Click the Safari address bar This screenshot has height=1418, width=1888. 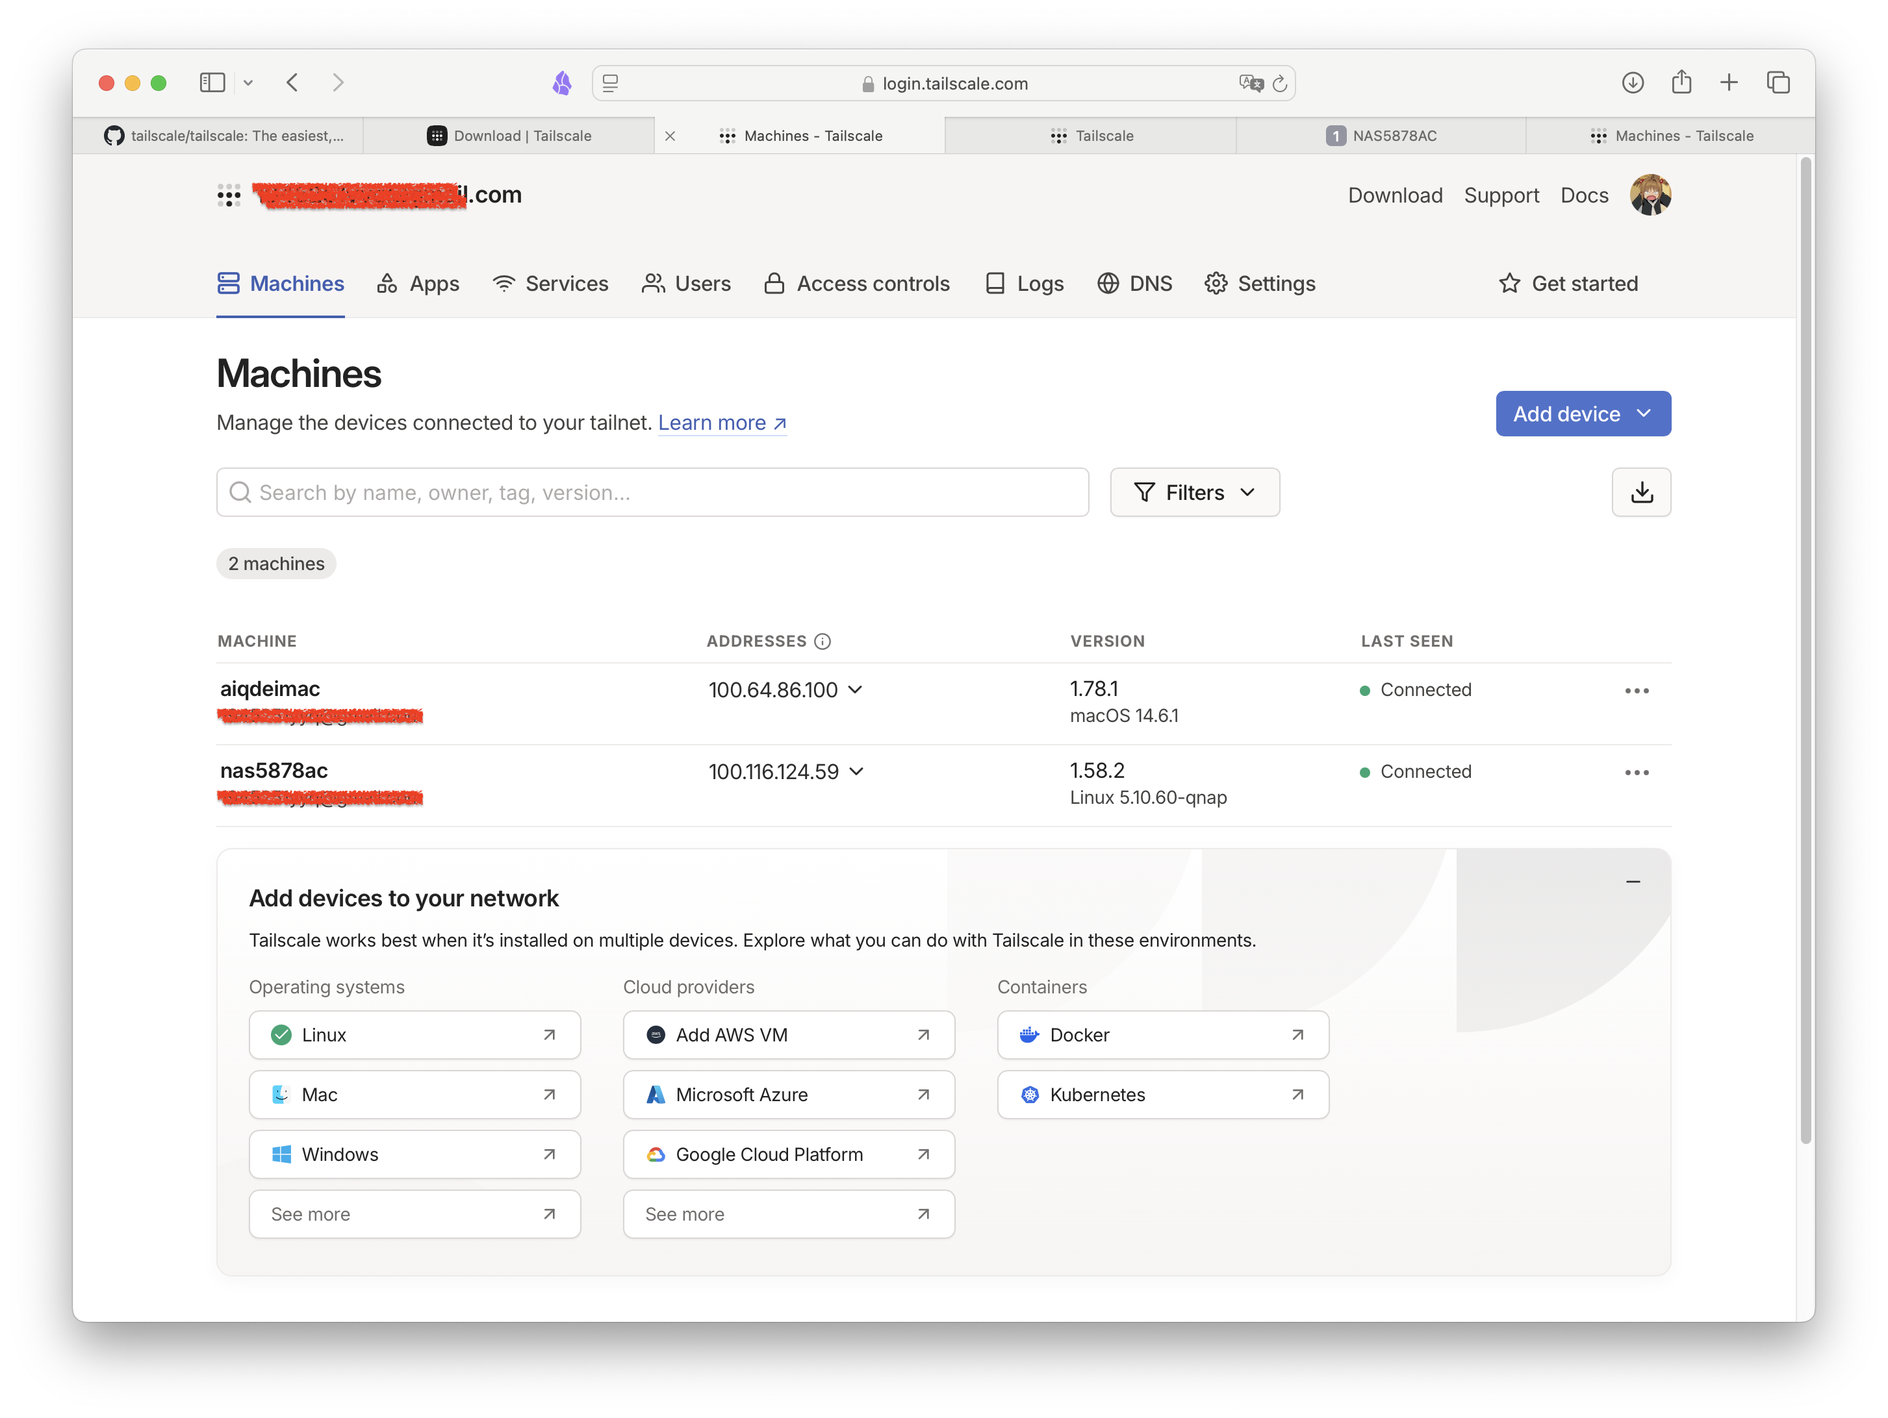943,84
